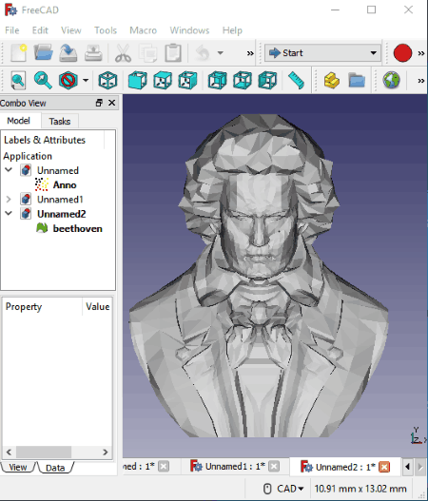
Task: Switch to the Data property tab
Action: tap(55, 468)
